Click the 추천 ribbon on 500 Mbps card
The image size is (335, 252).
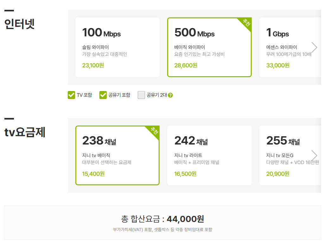[x=246, y=23]
